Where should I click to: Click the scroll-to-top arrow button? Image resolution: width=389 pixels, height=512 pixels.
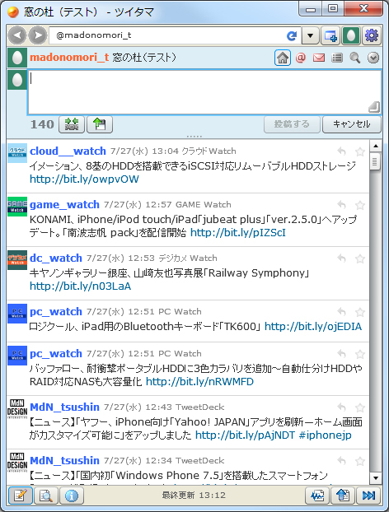coord(343,496)
